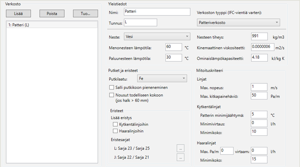Image resolution: width=300 pixels, height=167 pixels.
Task: Click the Max. nopeus field
Action: [x=259, y=87]
